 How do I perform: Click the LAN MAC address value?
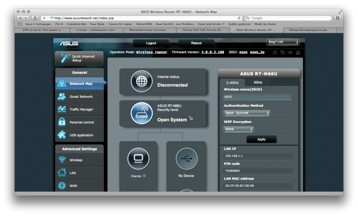[258, 186]
